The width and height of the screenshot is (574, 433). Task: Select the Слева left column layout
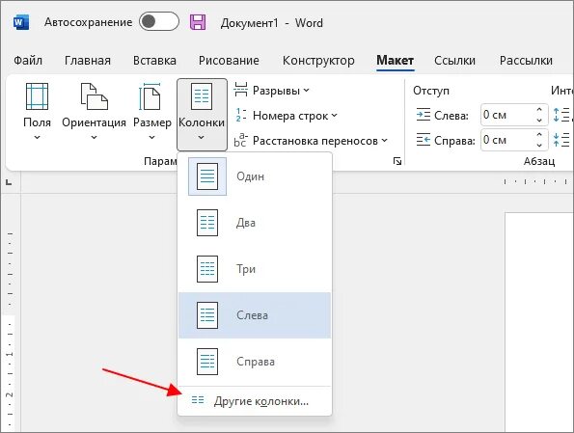coord(255,315)
